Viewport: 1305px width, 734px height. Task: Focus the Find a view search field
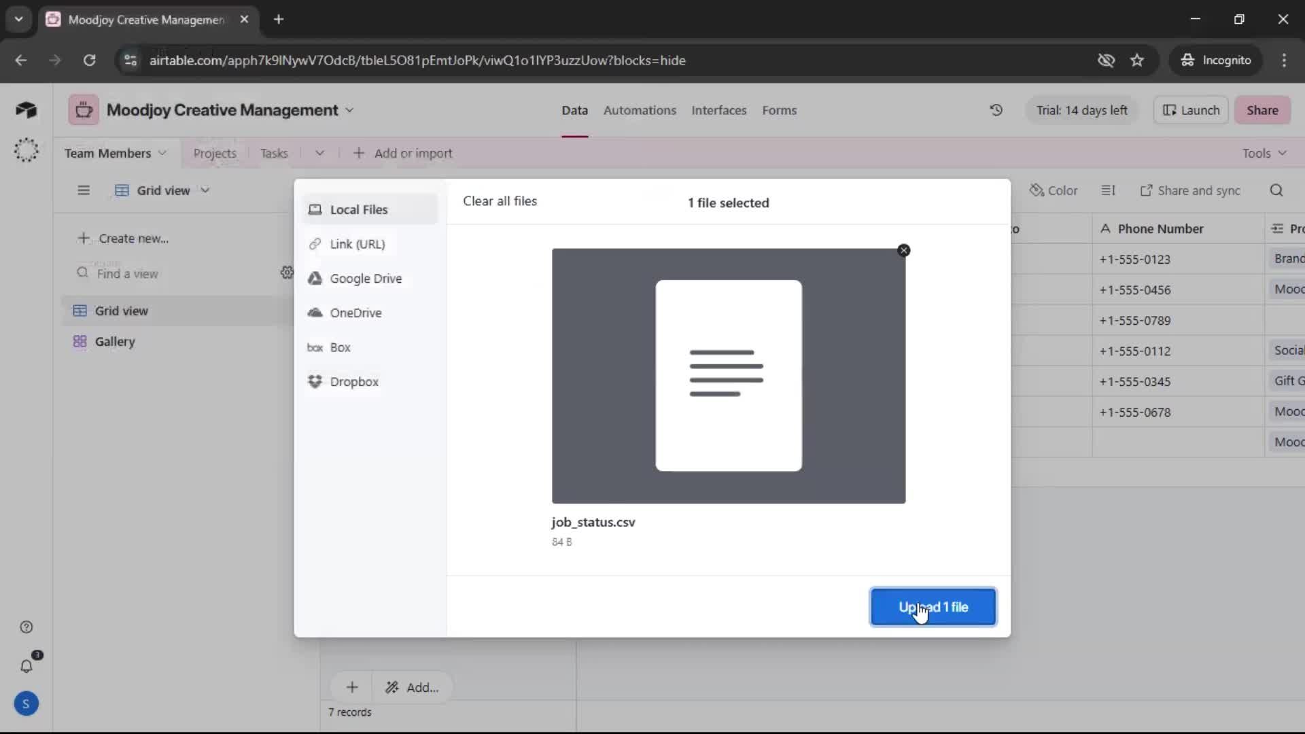(x=173, y=273)
